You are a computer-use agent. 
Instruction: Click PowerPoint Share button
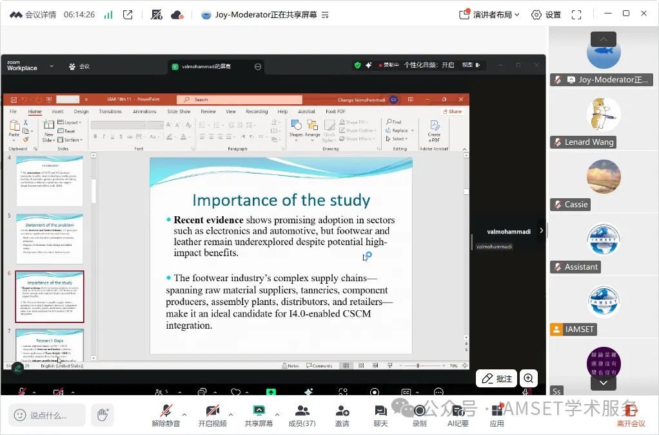click(452, 111)
